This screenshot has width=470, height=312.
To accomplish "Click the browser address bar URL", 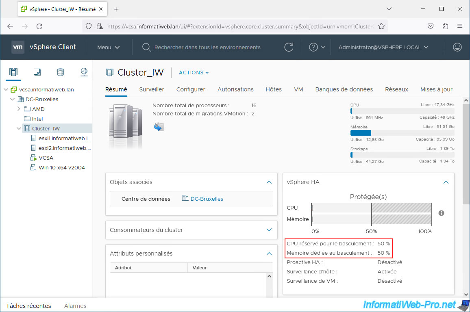I will point(240,26).
